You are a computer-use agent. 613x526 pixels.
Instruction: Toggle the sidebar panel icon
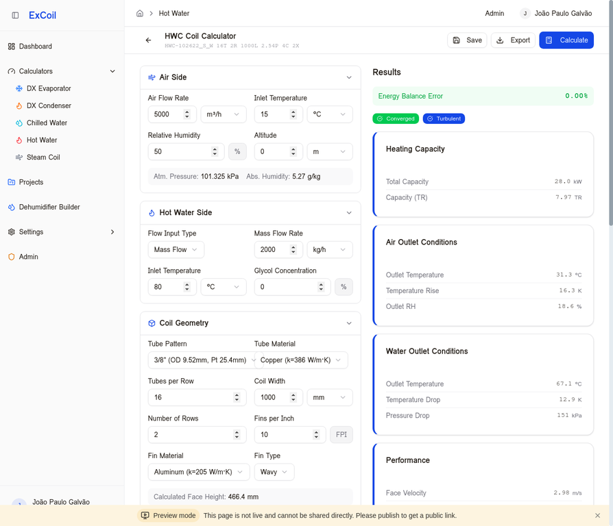[x=15, y=15]
